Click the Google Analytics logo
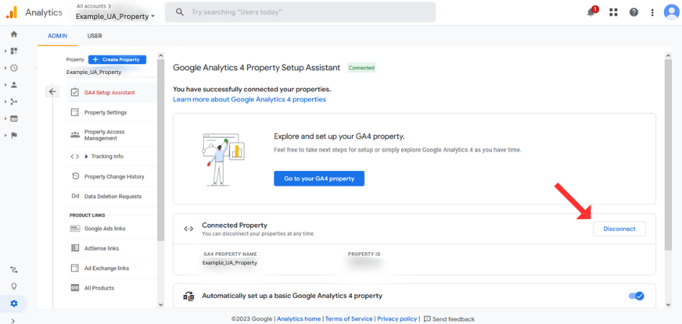Image resolution: width=682 pixels, height=324 pixels. 12,12
